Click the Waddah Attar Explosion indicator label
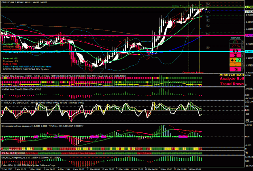253x171 pixels. [44, 76]
